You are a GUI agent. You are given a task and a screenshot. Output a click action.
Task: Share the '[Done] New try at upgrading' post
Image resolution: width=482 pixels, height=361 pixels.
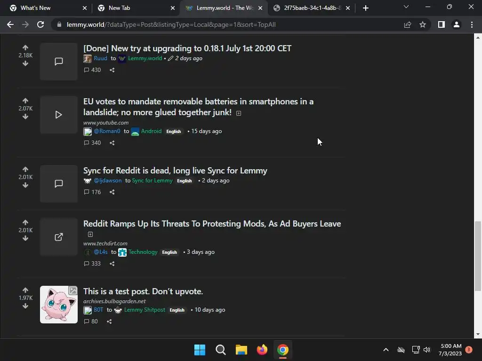[112, 70]
